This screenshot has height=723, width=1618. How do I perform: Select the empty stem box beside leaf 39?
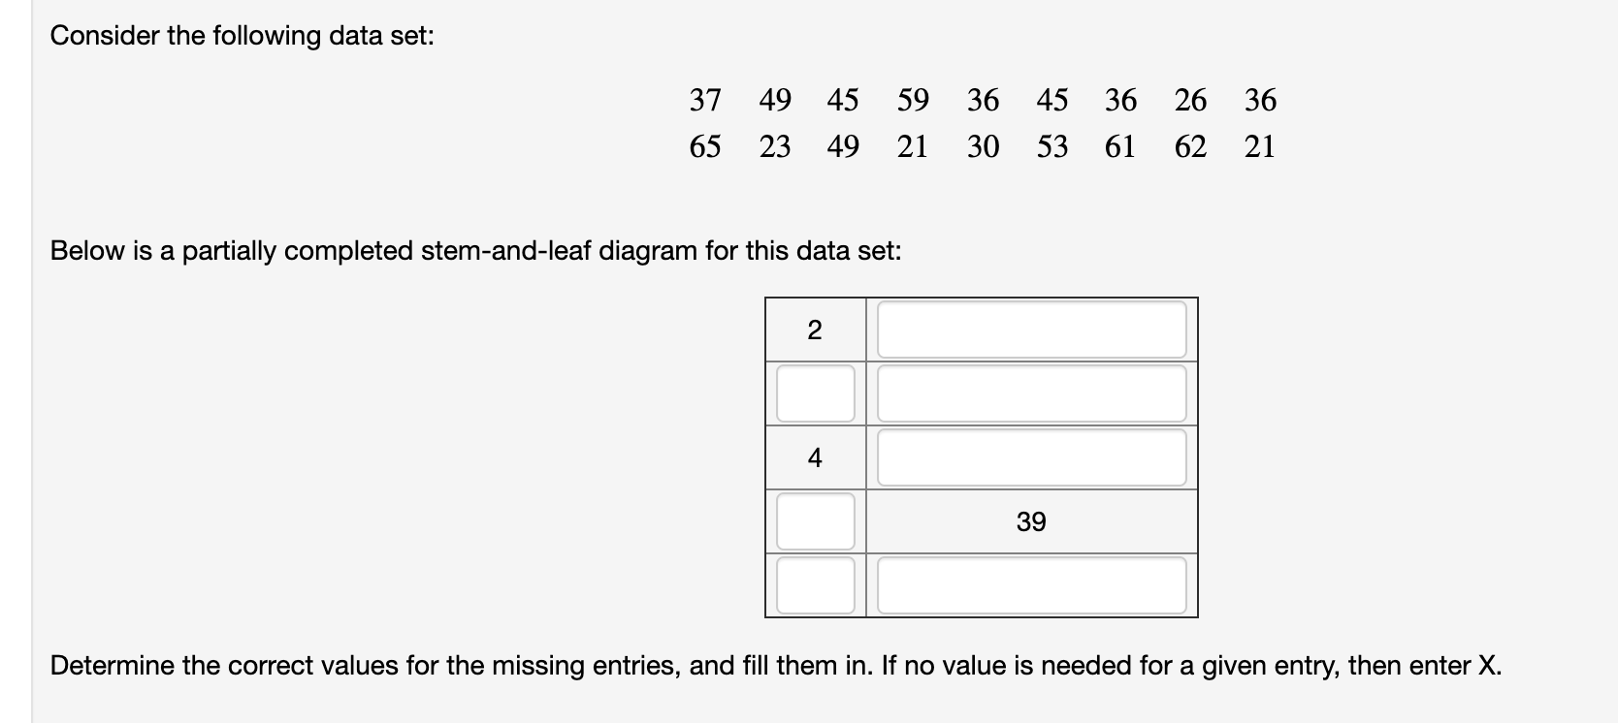(815, 520)
